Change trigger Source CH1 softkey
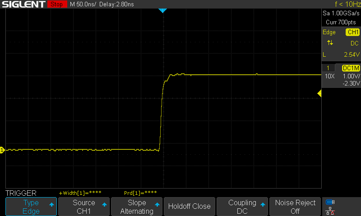This screenshot has width=361, height=216. (x=84, y=207)
